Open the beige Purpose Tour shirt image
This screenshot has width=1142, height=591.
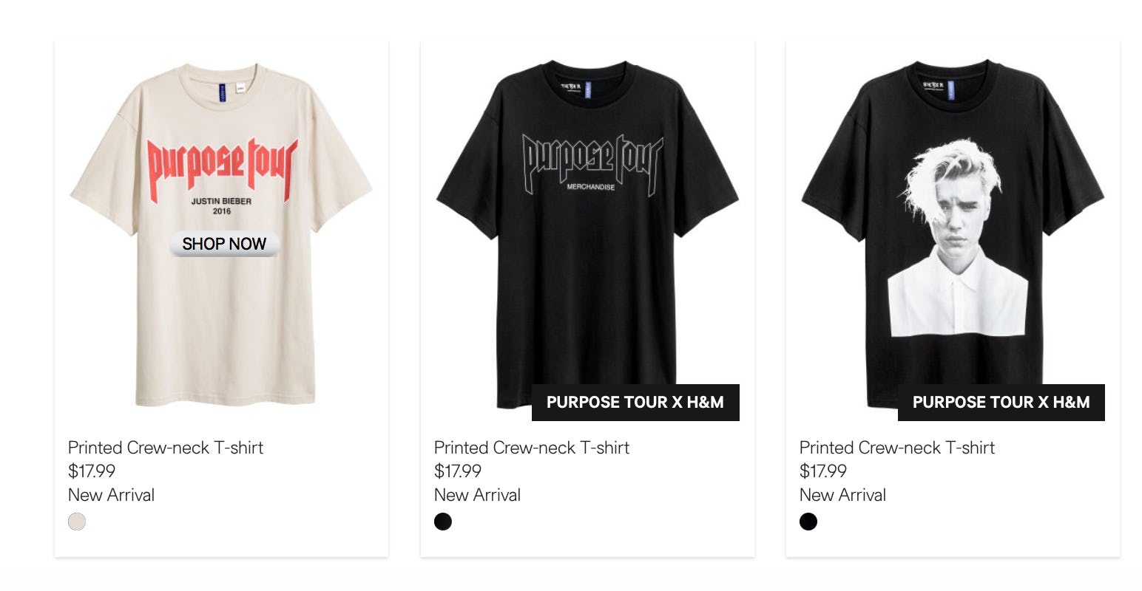pyautogui.click(x=221, y=234)
